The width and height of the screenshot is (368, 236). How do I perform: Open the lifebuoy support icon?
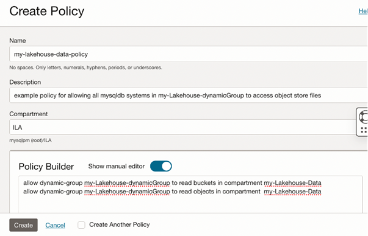coord(363,117)
